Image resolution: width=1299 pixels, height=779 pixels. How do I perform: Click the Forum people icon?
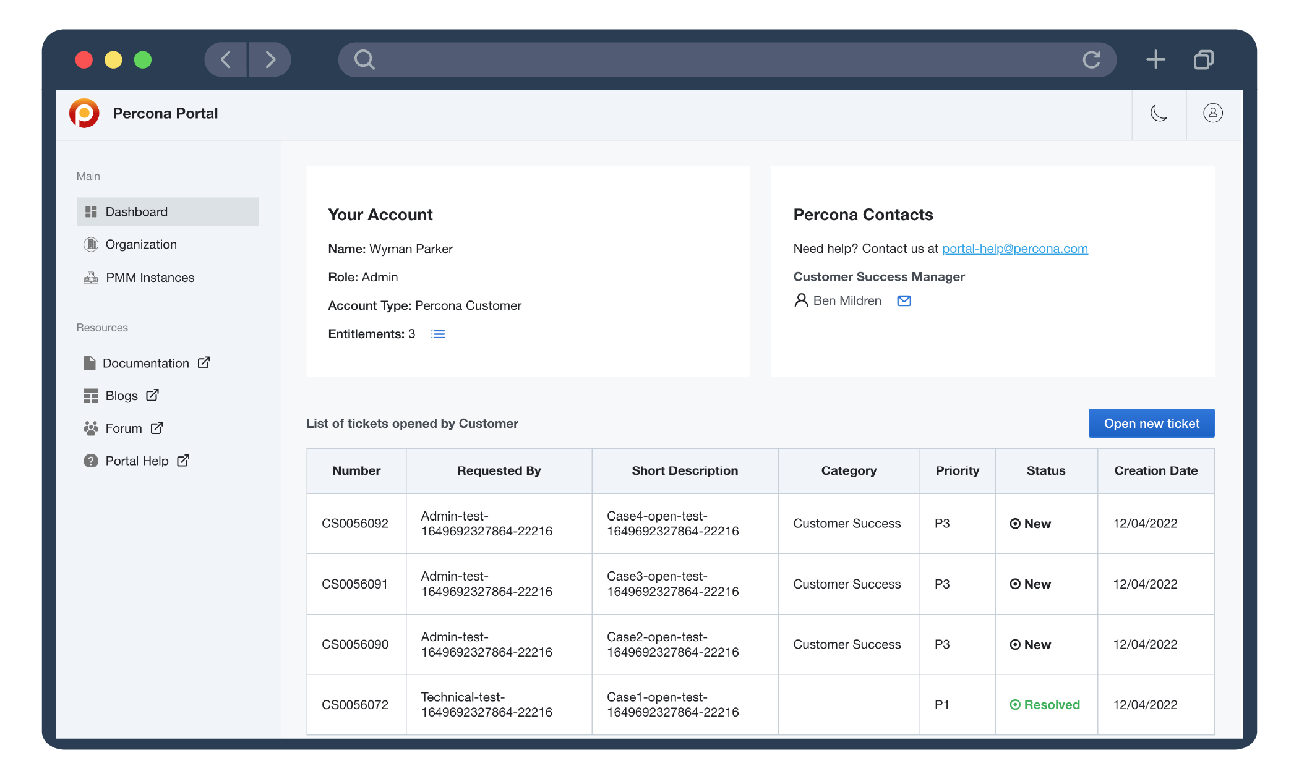[90, 428]
